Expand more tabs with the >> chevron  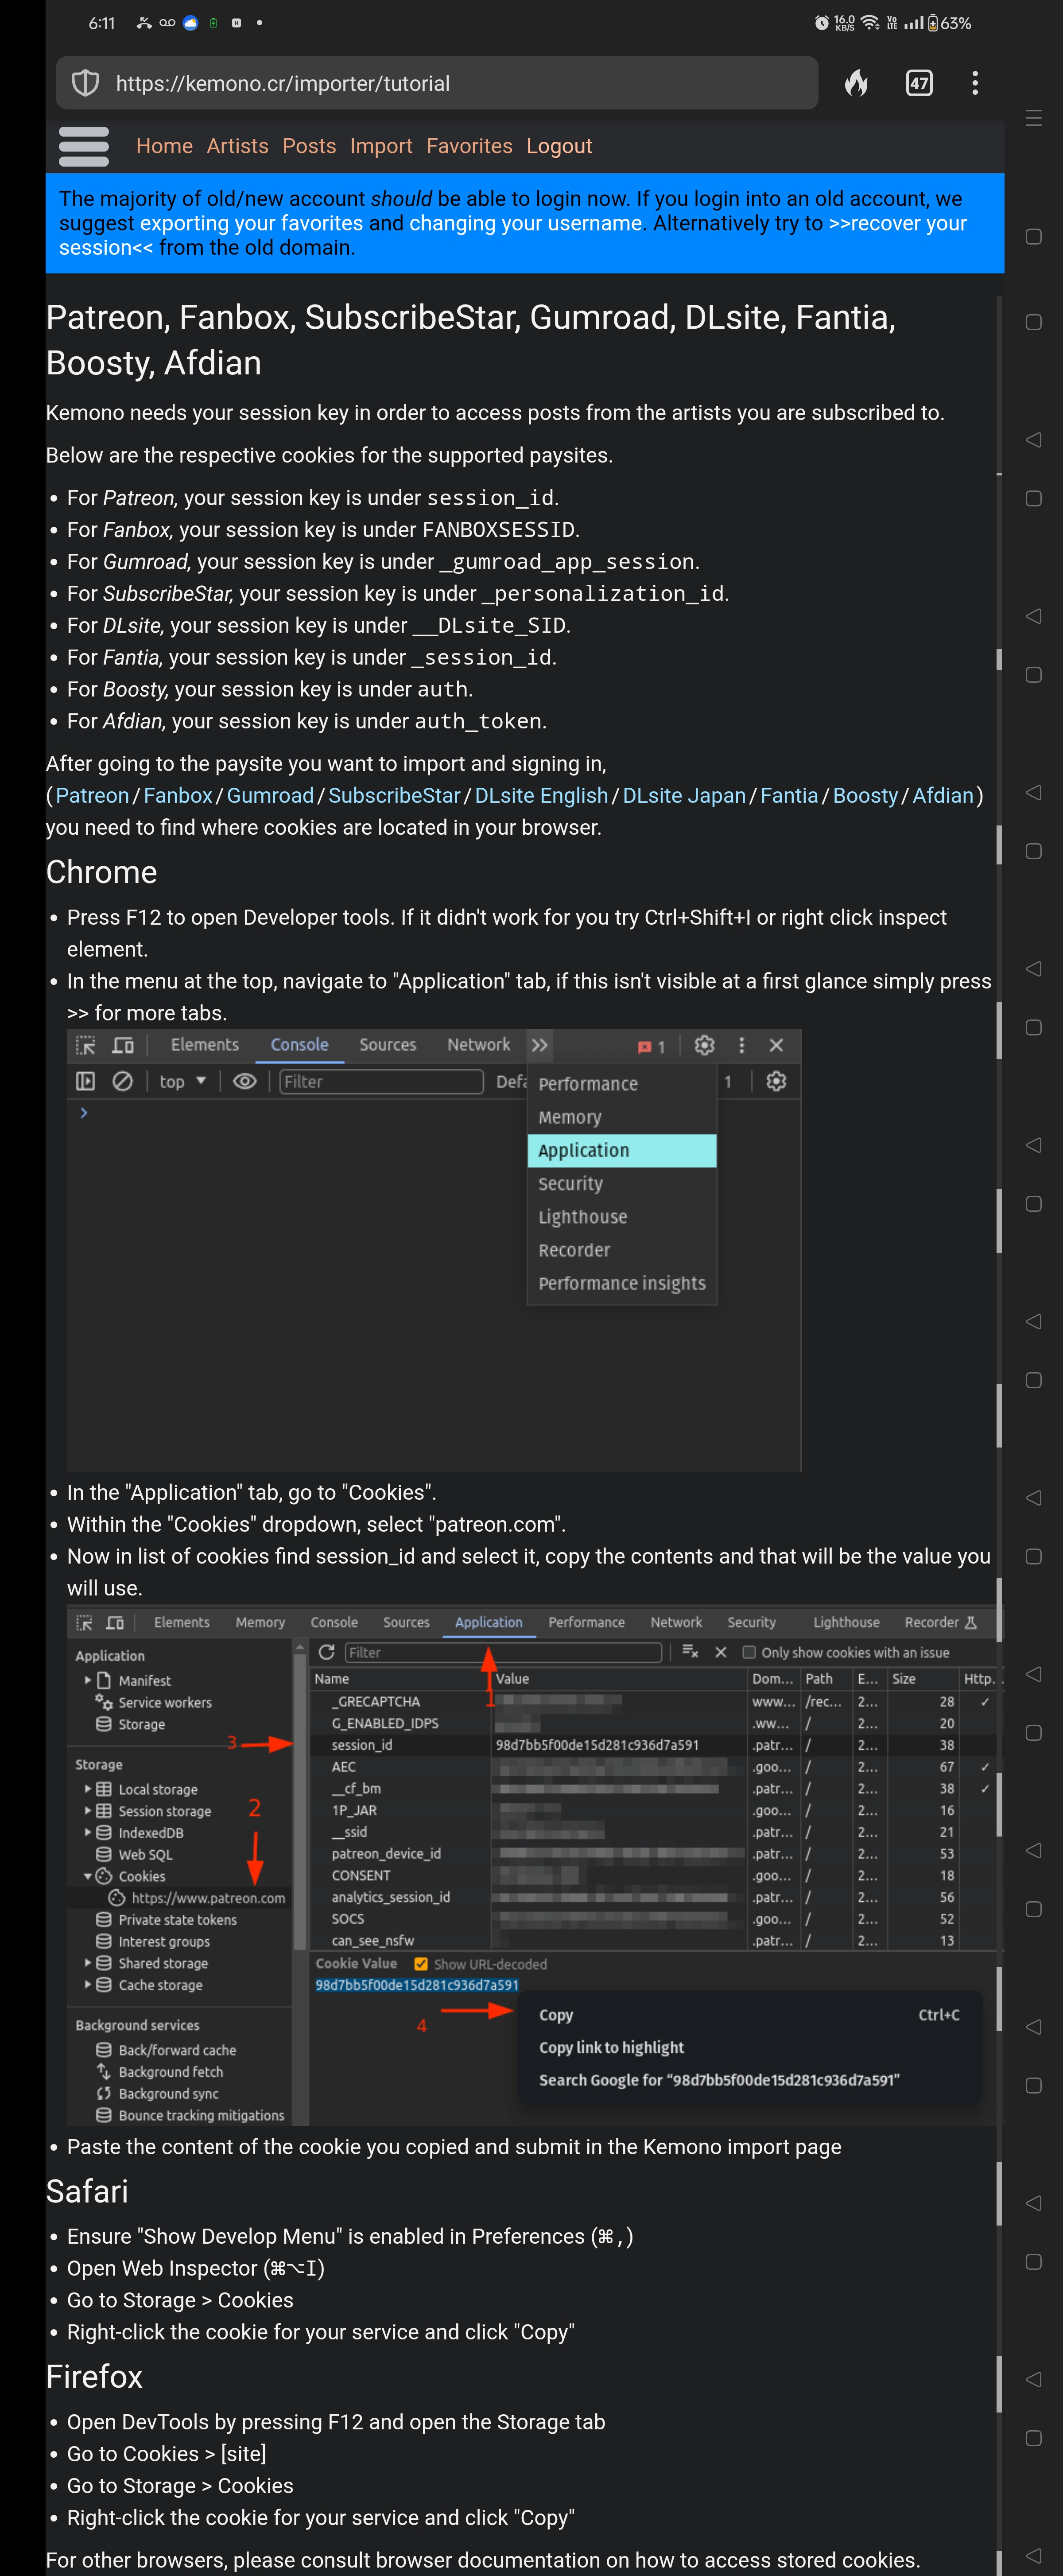coord(540,1045)
